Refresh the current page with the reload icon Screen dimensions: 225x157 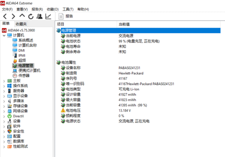tap(31, 16)
